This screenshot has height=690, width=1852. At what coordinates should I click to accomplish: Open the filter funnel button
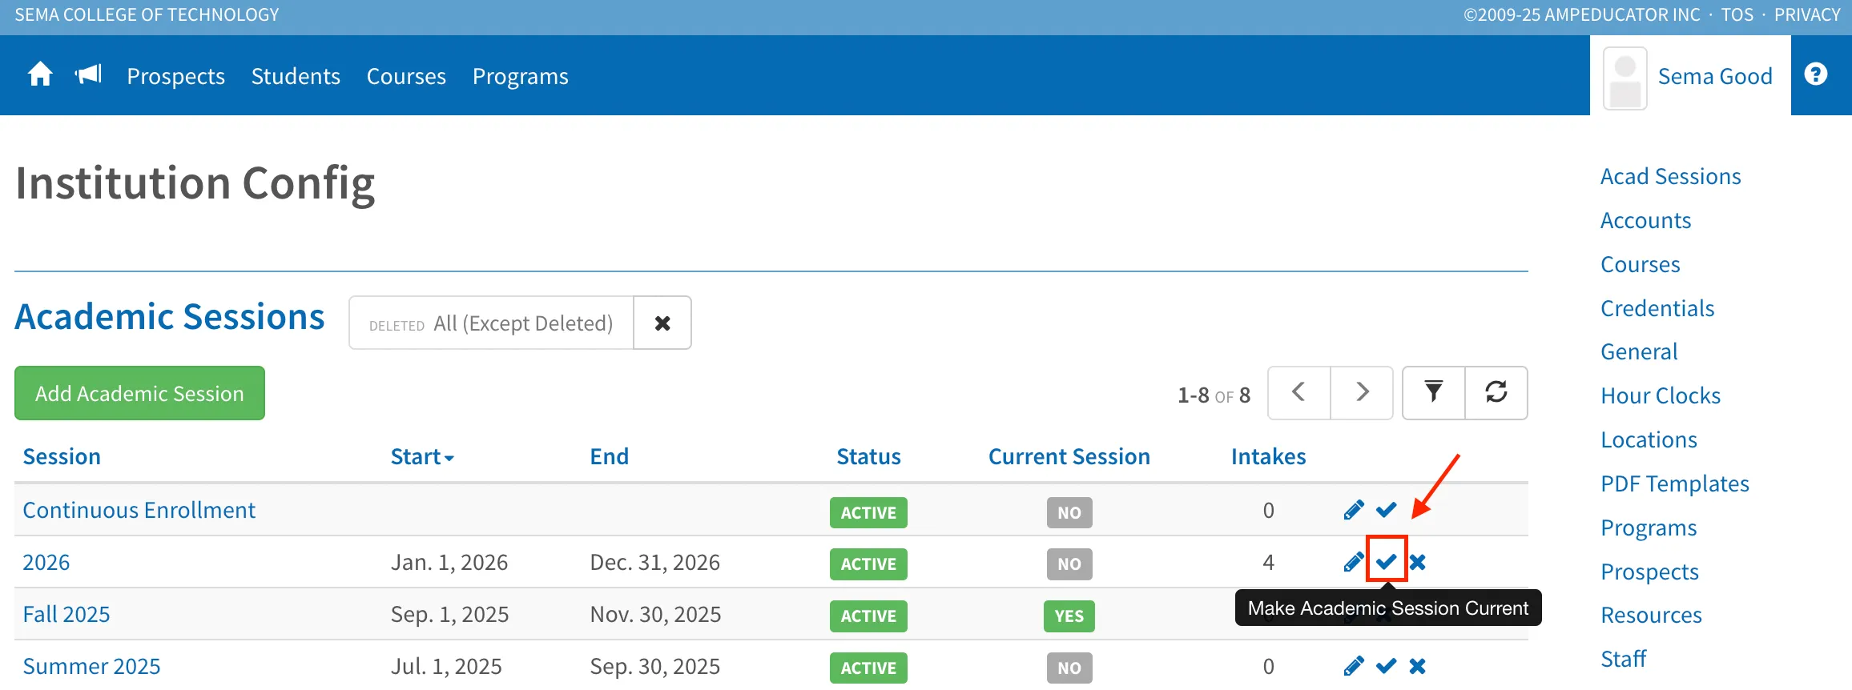[x=1434, y=392]
